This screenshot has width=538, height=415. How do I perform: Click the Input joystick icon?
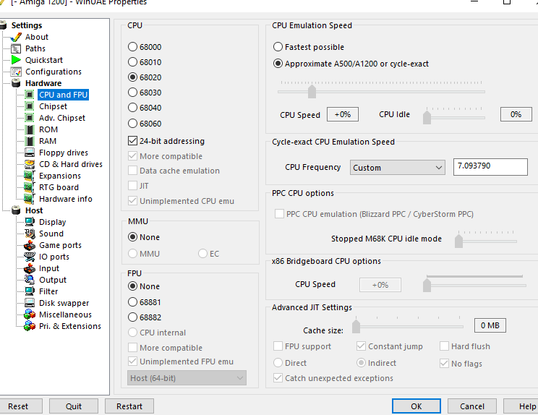(x=30, y=268)
